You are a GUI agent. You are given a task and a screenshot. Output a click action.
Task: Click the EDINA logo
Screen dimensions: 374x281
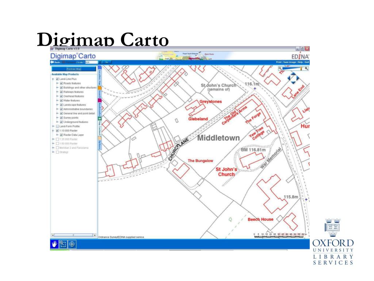tap(300, 56)
